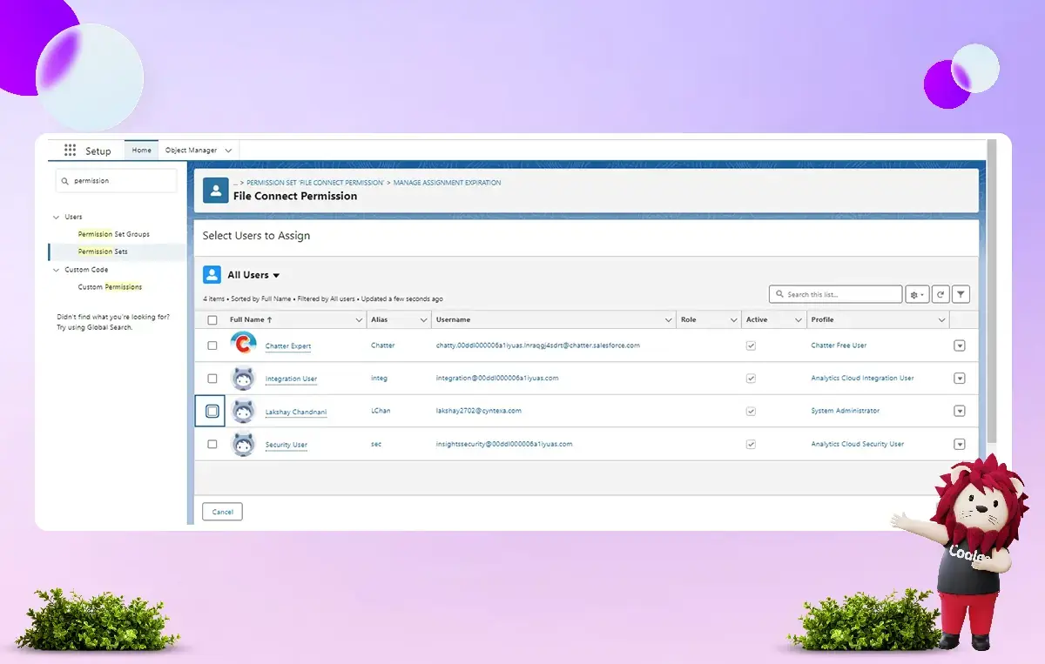Click the search magnifier in Quick Find
Screen dimensions: 1045x664
click(65, 181)
